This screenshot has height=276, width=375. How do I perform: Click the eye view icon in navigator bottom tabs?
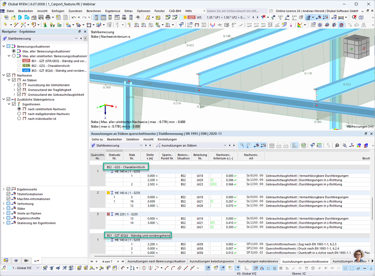pos(16,261)
